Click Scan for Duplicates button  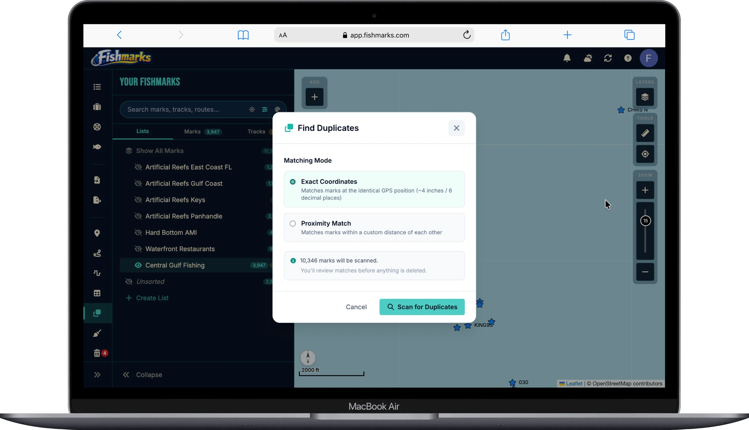422,307
